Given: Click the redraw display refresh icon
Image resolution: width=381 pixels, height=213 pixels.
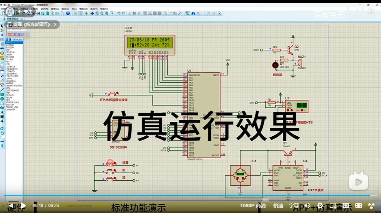Looking at the screenshot, I should tap(75, 13).
